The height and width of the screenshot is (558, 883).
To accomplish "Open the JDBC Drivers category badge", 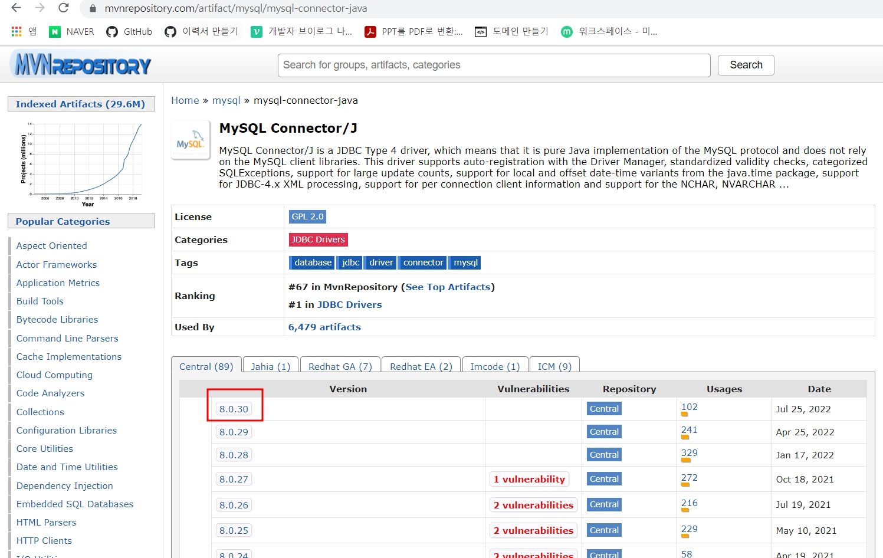I will (318, 239).
